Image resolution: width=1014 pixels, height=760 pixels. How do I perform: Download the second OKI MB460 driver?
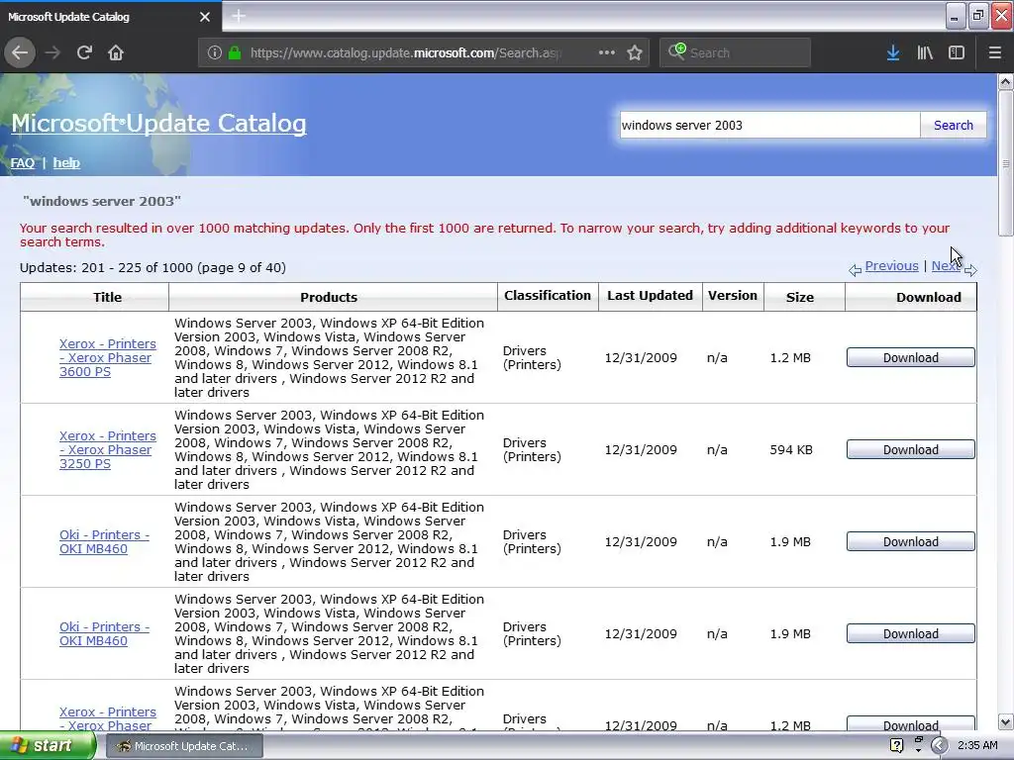click(x=911, y=634)
